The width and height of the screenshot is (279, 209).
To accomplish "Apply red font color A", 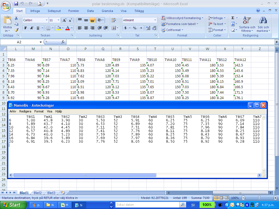I will click(x=68, y=28).
